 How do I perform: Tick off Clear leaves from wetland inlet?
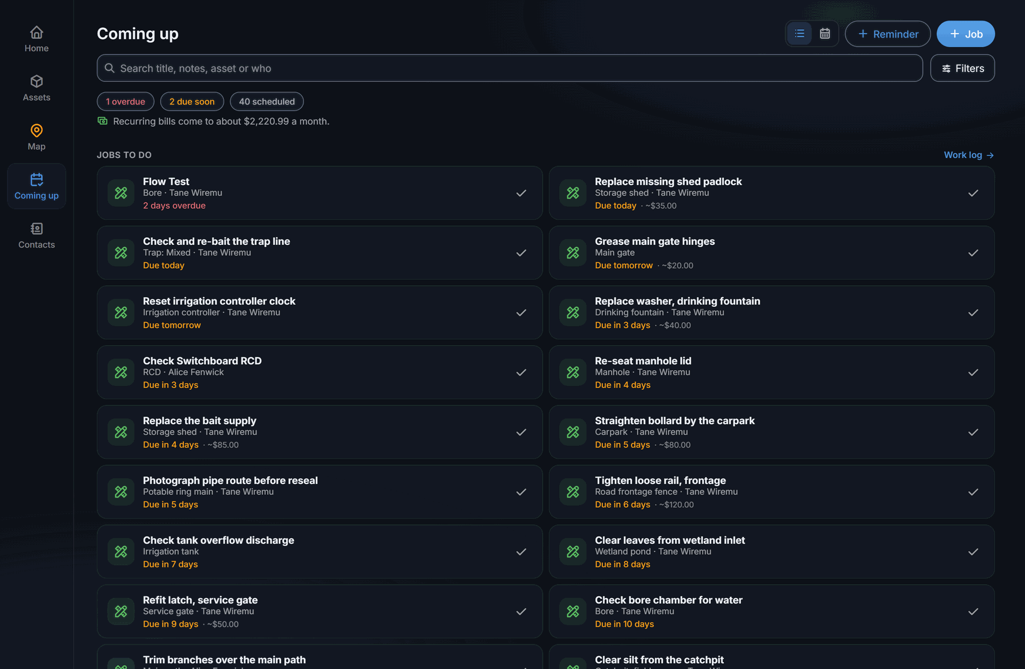coord(973,552)
